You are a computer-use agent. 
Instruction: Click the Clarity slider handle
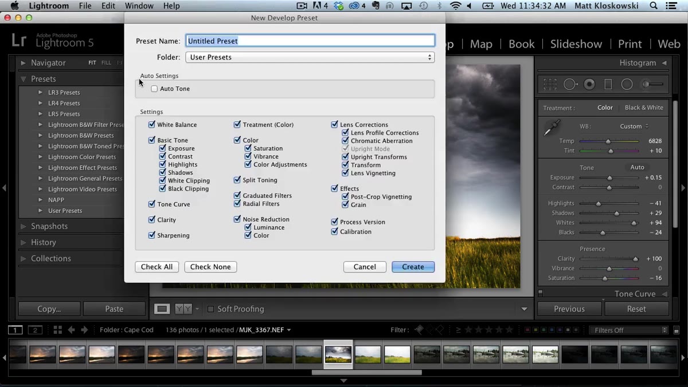[x=635, y=259]
